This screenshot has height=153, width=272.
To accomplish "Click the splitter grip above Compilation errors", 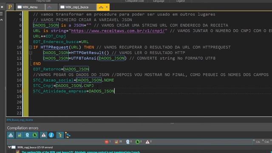I will tap(172, 123).
